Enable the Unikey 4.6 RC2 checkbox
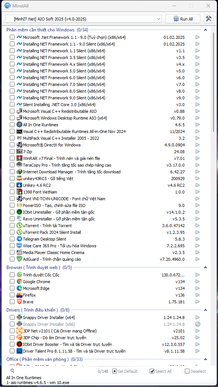Screen dimensions: 218x387 pos(12,185)
